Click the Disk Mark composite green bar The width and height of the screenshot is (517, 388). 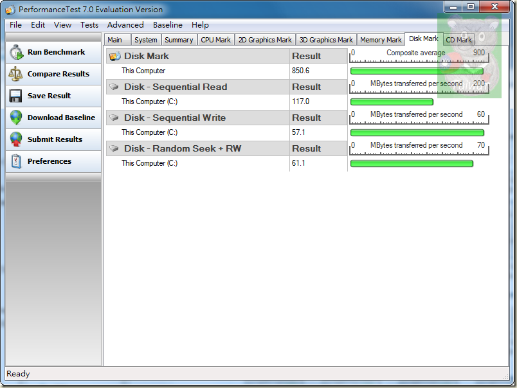coord(417,71)
